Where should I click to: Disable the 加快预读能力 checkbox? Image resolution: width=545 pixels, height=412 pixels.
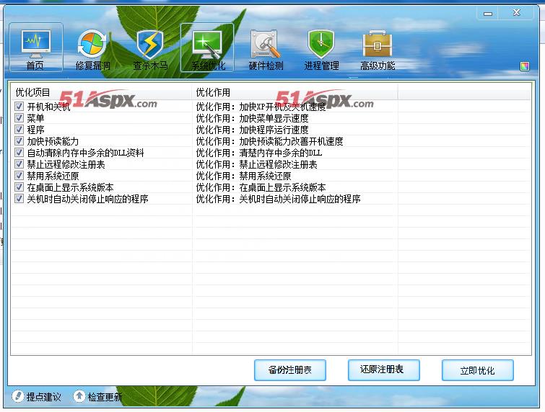point(19,140)
